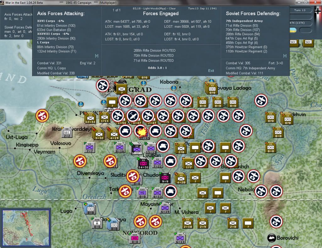Click the 61st Infantry Division (100) entry
This screenshot has width=322, height=248.
56,26
